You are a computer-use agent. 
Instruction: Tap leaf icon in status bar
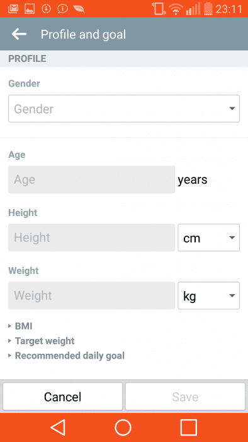(79, 9)
